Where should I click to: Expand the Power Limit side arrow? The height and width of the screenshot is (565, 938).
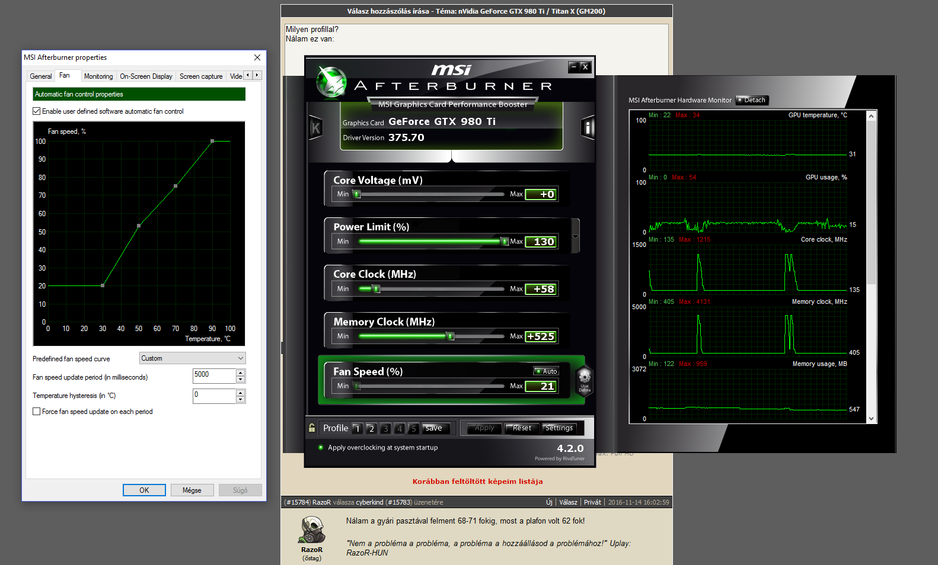[575, 236]
